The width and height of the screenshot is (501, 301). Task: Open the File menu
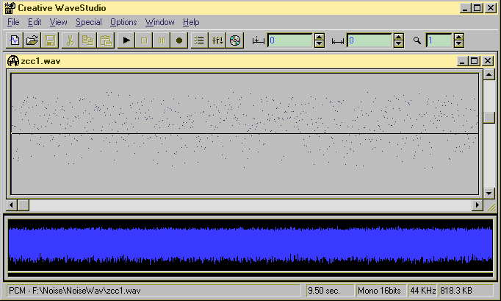pos(13,22)
